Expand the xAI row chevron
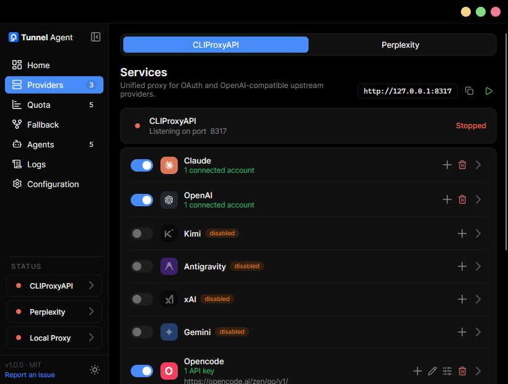Image resolution: width=508 pixels, height=384 pixels. pyautogui.click(x=478, y=299)
